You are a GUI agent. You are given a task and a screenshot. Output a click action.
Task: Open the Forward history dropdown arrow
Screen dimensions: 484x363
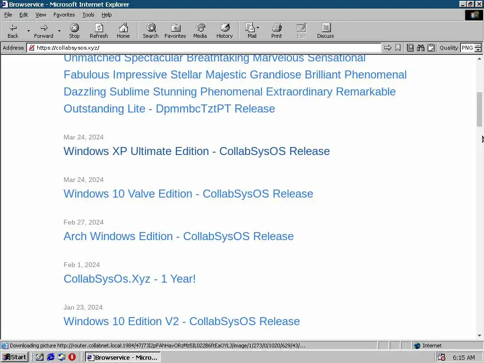(x=59, y=31)
